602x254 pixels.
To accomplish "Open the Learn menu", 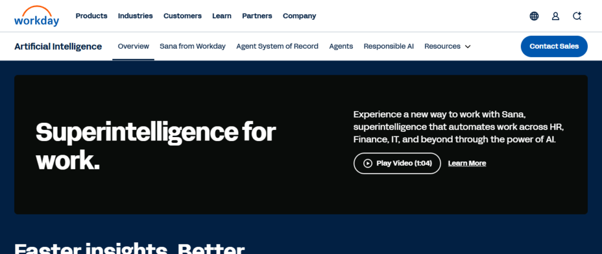I will [222, 16].
